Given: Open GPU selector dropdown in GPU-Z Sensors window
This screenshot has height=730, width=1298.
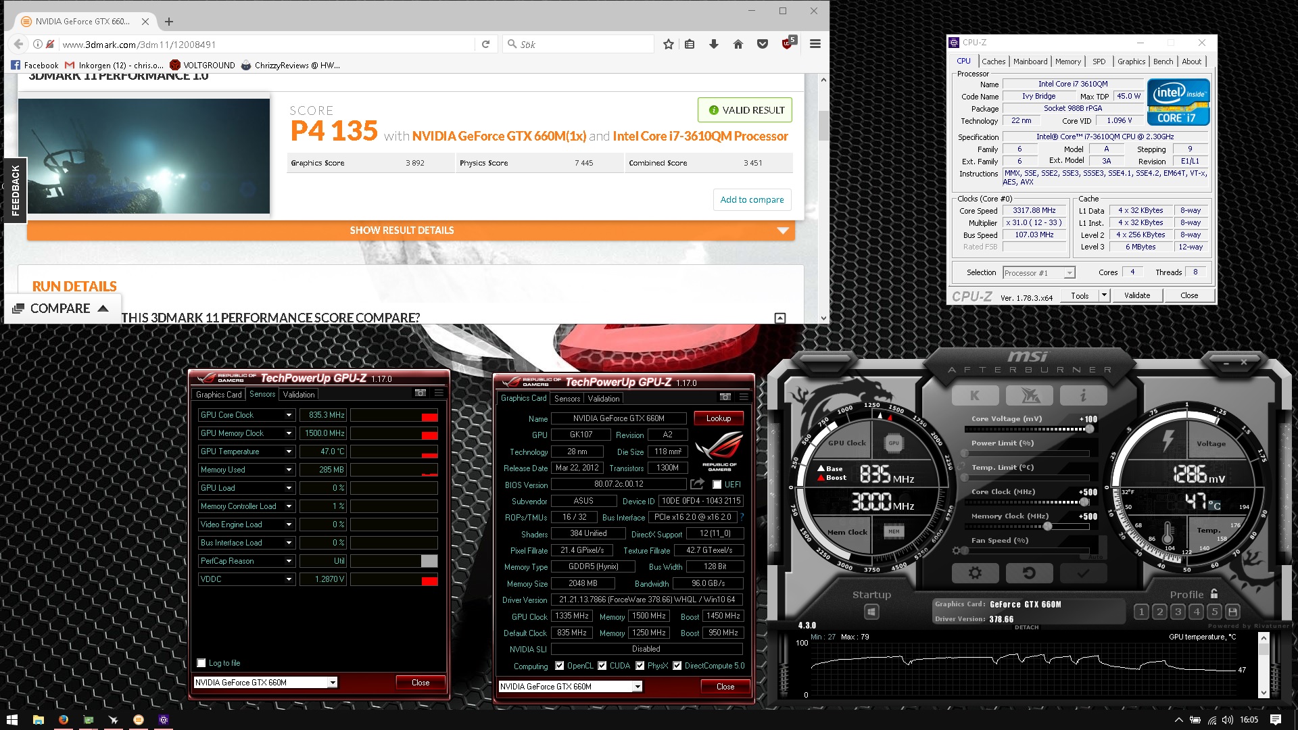Looking at the screenshot, I should [333, 683].
